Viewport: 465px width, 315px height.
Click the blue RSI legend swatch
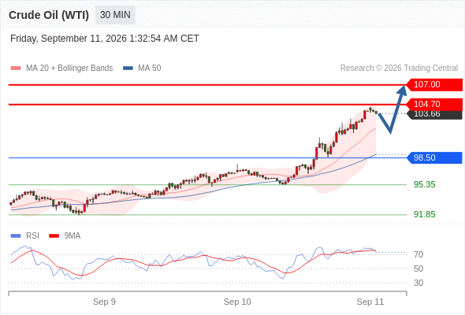click(x=16, y=236)
